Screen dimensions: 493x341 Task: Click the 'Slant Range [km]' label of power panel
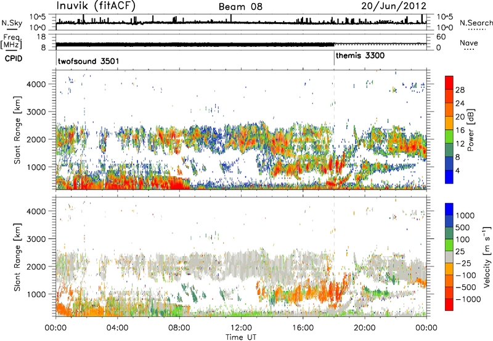pos(17,130)
